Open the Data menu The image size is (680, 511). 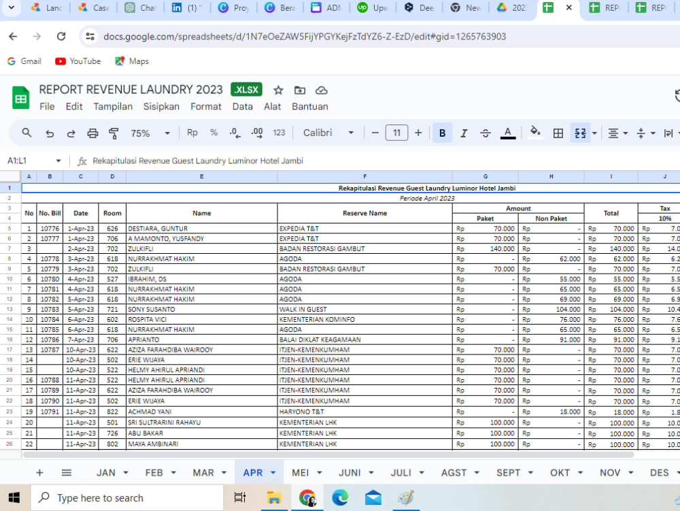pyautogui.click(x=243, y=107)
